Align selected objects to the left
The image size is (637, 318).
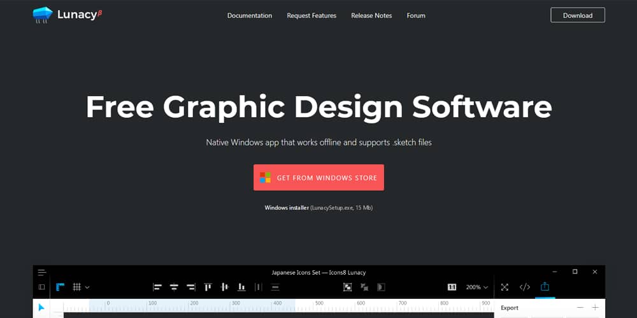click(157, 287)
